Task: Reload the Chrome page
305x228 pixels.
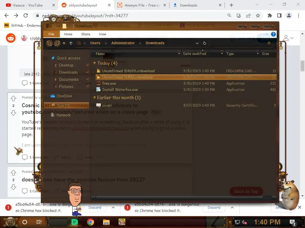Action: click(x=26, y=15)
